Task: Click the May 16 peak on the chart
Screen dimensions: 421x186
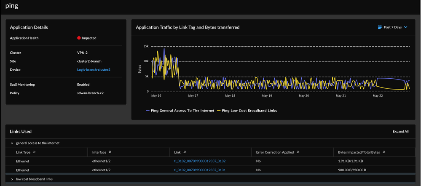Action: [x=164, y=49]
